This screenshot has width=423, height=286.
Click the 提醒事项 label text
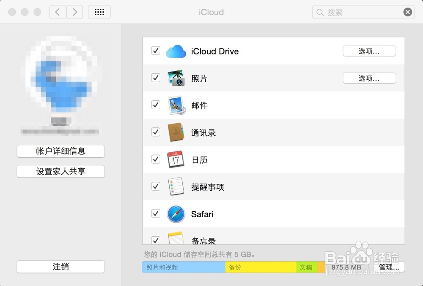pyautogui.click(x=207, y=187)
